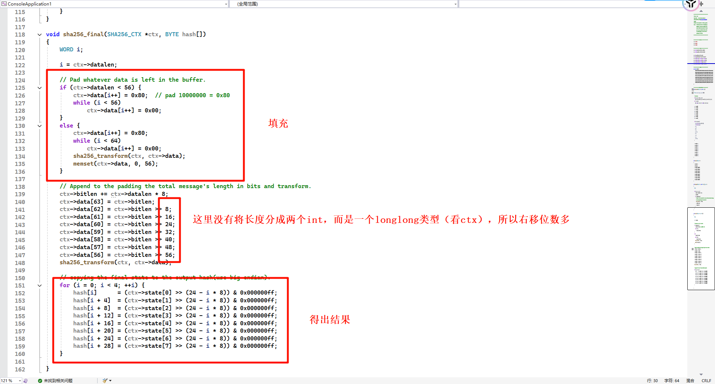Collapse the sha256_final function at line 118
The height and width of the screenshot is (384, 715).
tap(40, 34)
